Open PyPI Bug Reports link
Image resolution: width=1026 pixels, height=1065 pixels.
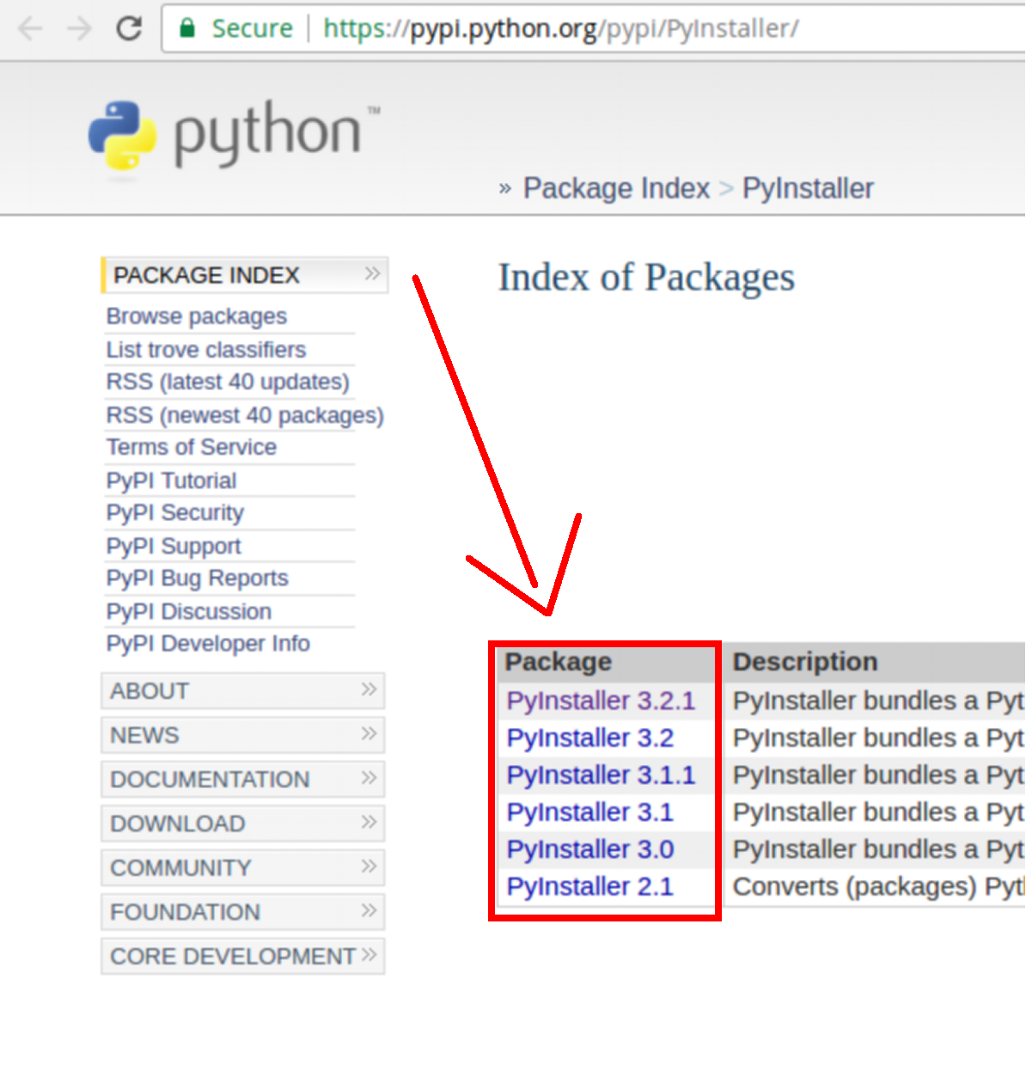click(x=197, y=578)
